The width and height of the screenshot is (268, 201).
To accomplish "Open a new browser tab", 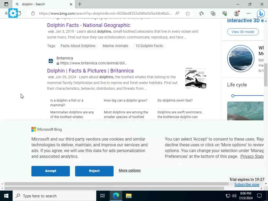I will pyautogui.click(x=80, y=4).
